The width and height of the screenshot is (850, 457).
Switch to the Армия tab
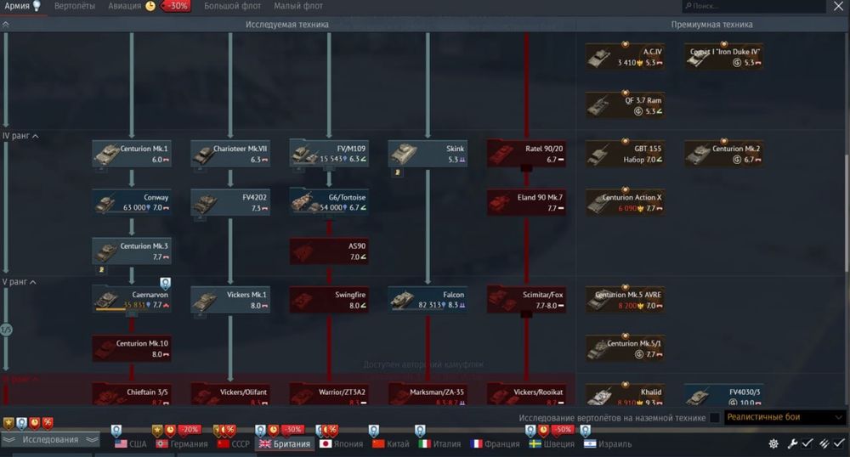pos(22,6)
